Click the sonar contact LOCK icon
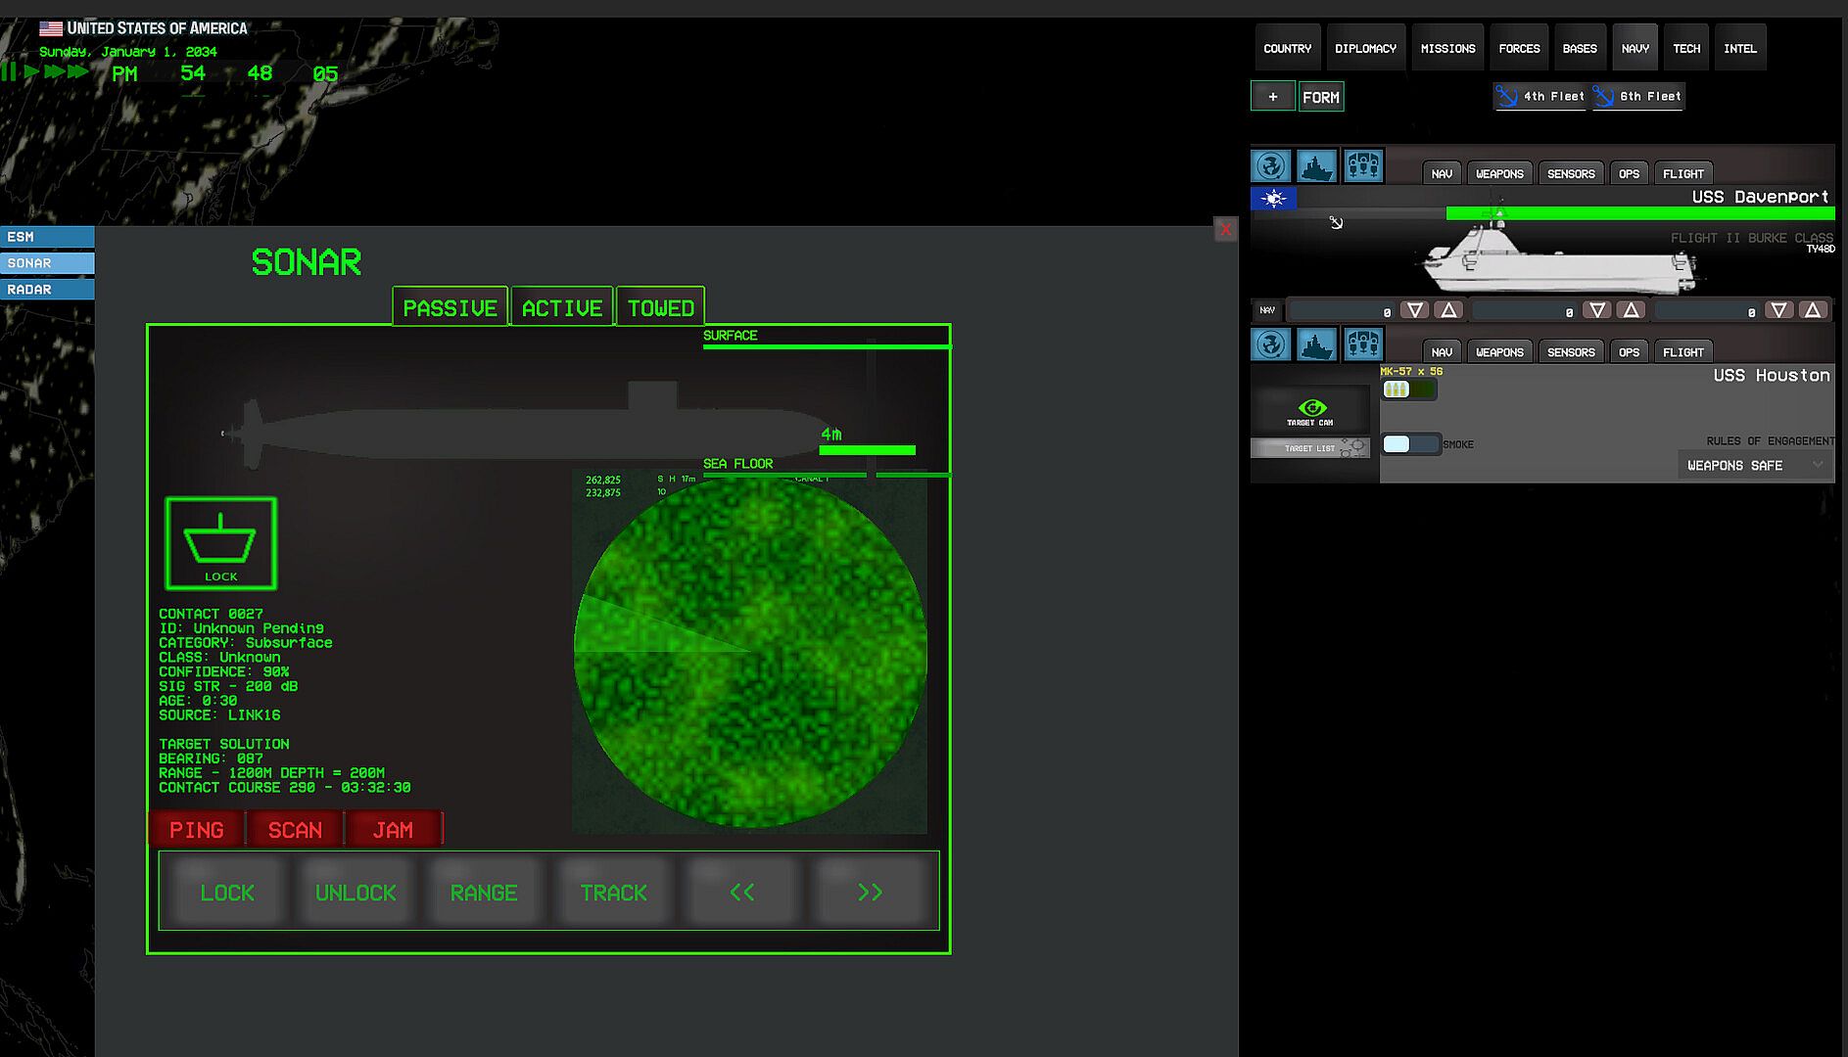Viewport: 1848px width, 1057px height. [x=221, y=543]
